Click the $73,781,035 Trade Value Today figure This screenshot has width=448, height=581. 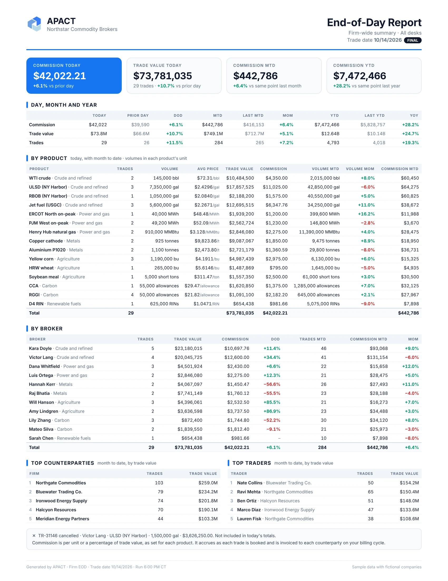(162, 76)
